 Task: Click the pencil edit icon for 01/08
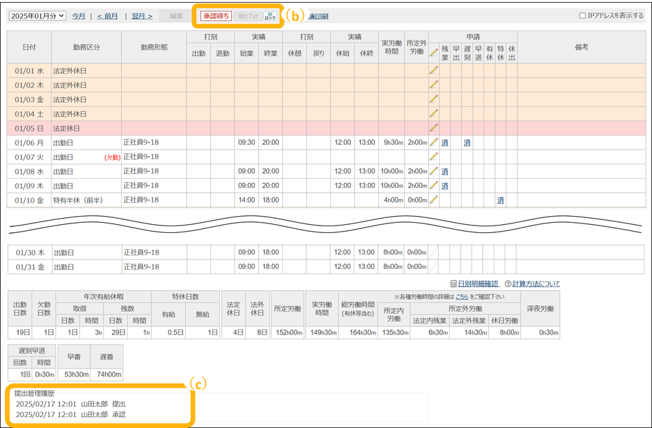click(x=434, y=171)
